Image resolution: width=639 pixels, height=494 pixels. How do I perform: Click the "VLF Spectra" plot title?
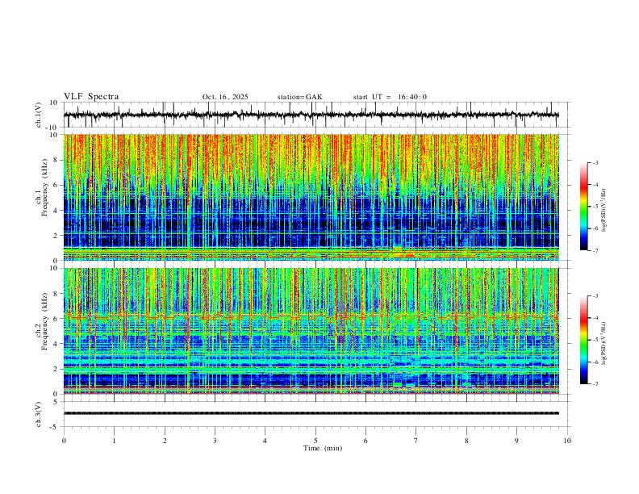[x=91, y=97]
